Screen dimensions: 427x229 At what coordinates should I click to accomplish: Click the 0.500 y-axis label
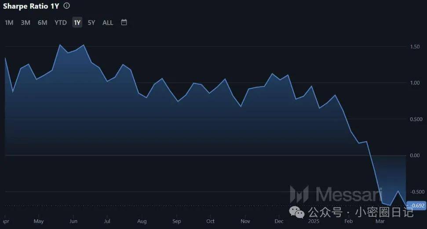coord(416,119)
